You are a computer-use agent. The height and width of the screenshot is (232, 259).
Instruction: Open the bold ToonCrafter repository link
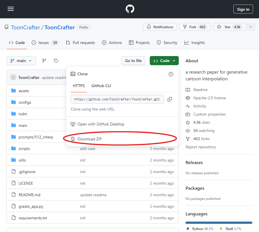pyautogui.click(x=60, y=27)
